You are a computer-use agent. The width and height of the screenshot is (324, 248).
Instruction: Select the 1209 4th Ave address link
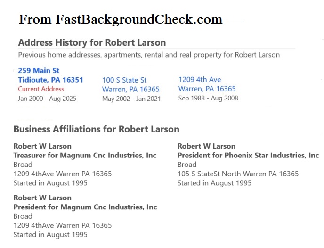[200, 79]
